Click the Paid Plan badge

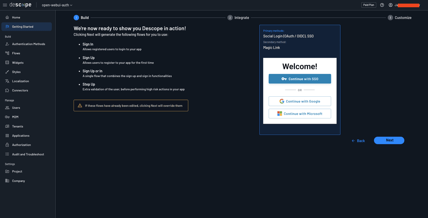click(368, 5)
